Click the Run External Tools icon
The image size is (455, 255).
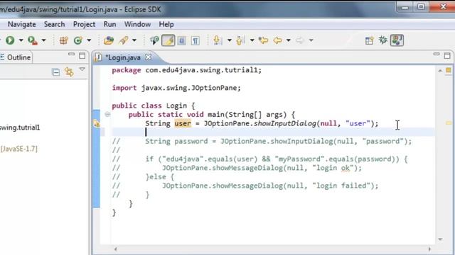33,40
